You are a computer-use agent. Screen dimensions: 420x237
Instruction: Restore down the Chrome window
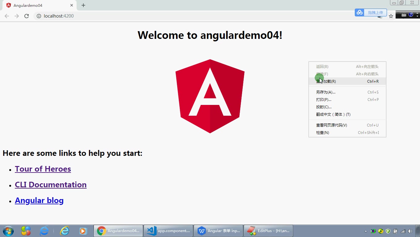(401, 3)
